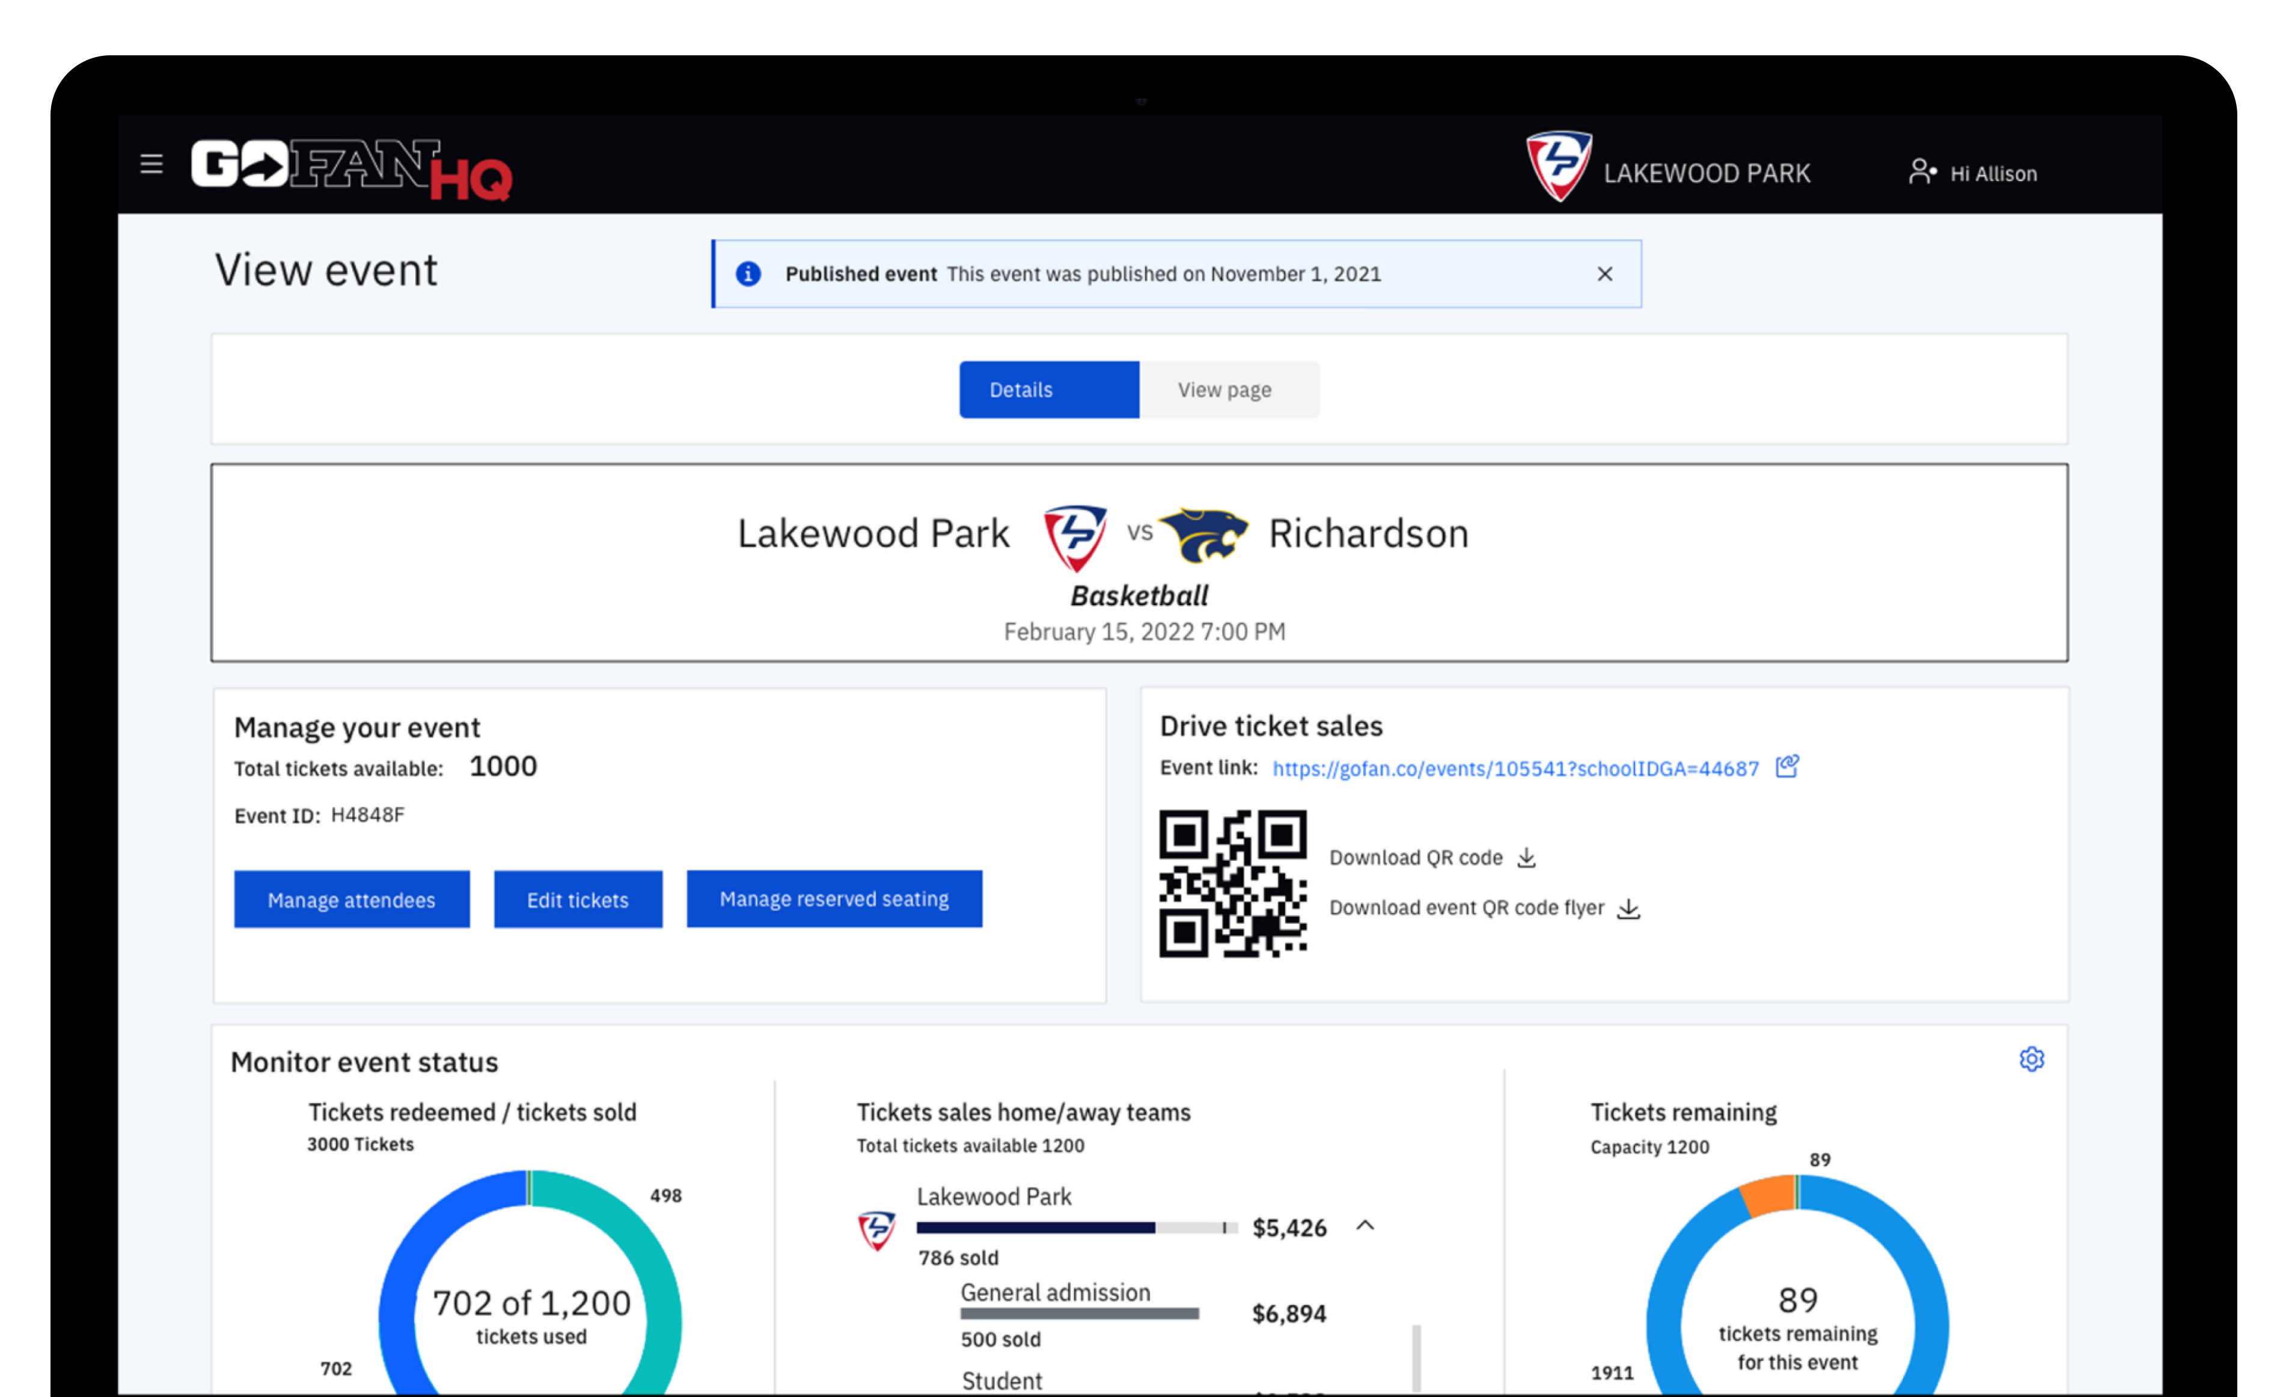Select the Details tab
Screen dimensions: 2289x1397
tap(1022, 390)
